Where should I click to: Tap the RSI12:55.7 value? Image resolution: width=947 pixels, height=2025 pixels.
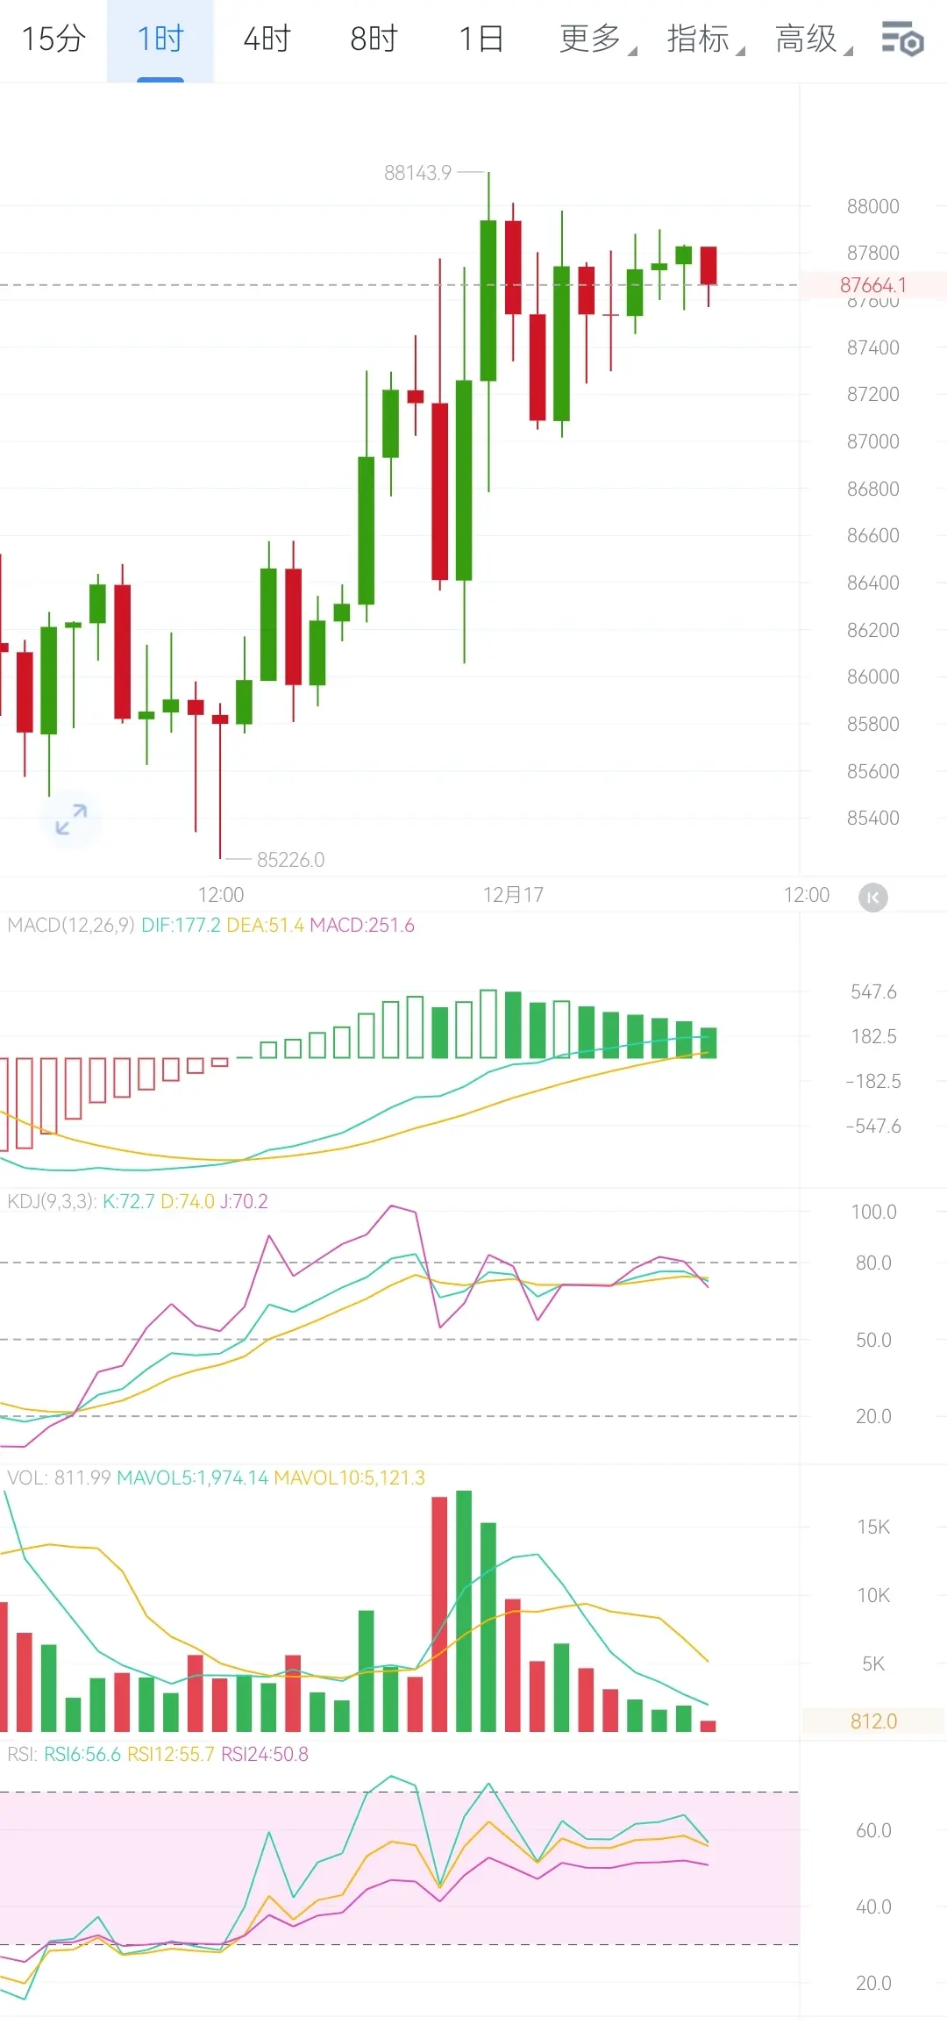(170, 1754)
